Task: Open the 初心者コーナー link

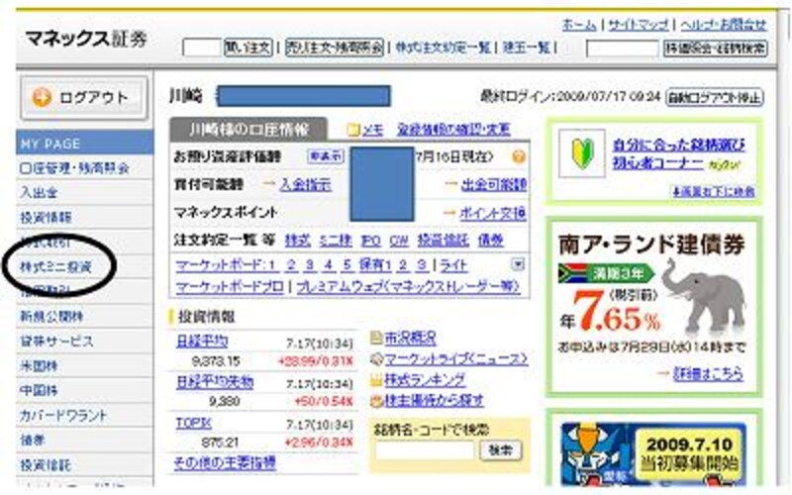Action: pos(657,163)
